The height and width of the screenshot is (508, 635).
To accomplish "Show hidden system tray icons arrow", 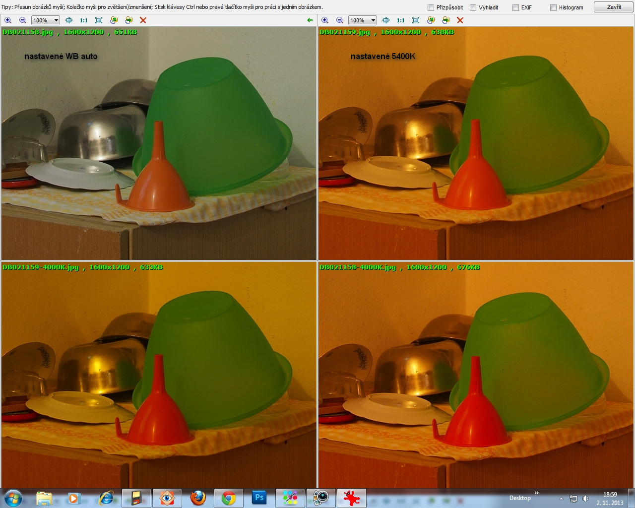I will pos(561,499).
